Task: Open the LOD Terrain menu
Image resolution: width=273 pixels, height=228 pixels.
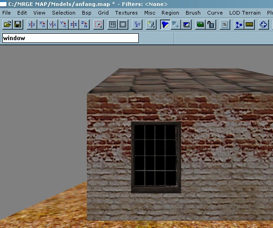Action: tap(245, 13)
